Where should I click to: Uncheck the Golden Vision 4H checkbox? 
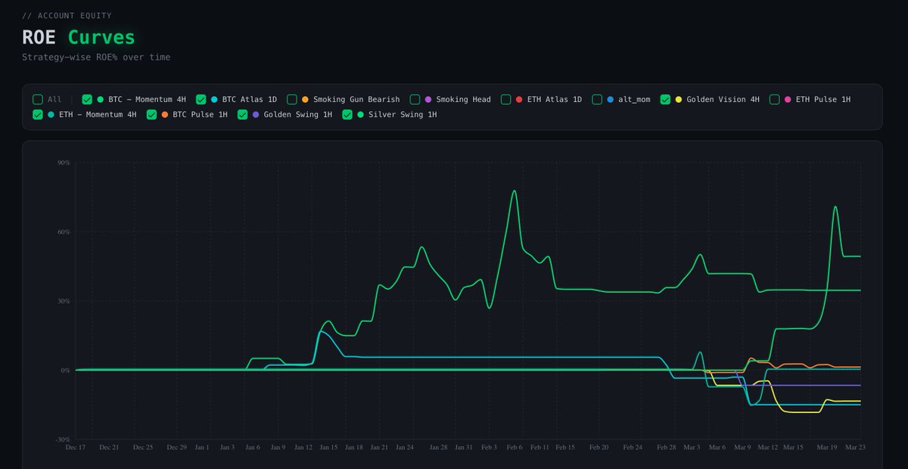click(666, 99)
